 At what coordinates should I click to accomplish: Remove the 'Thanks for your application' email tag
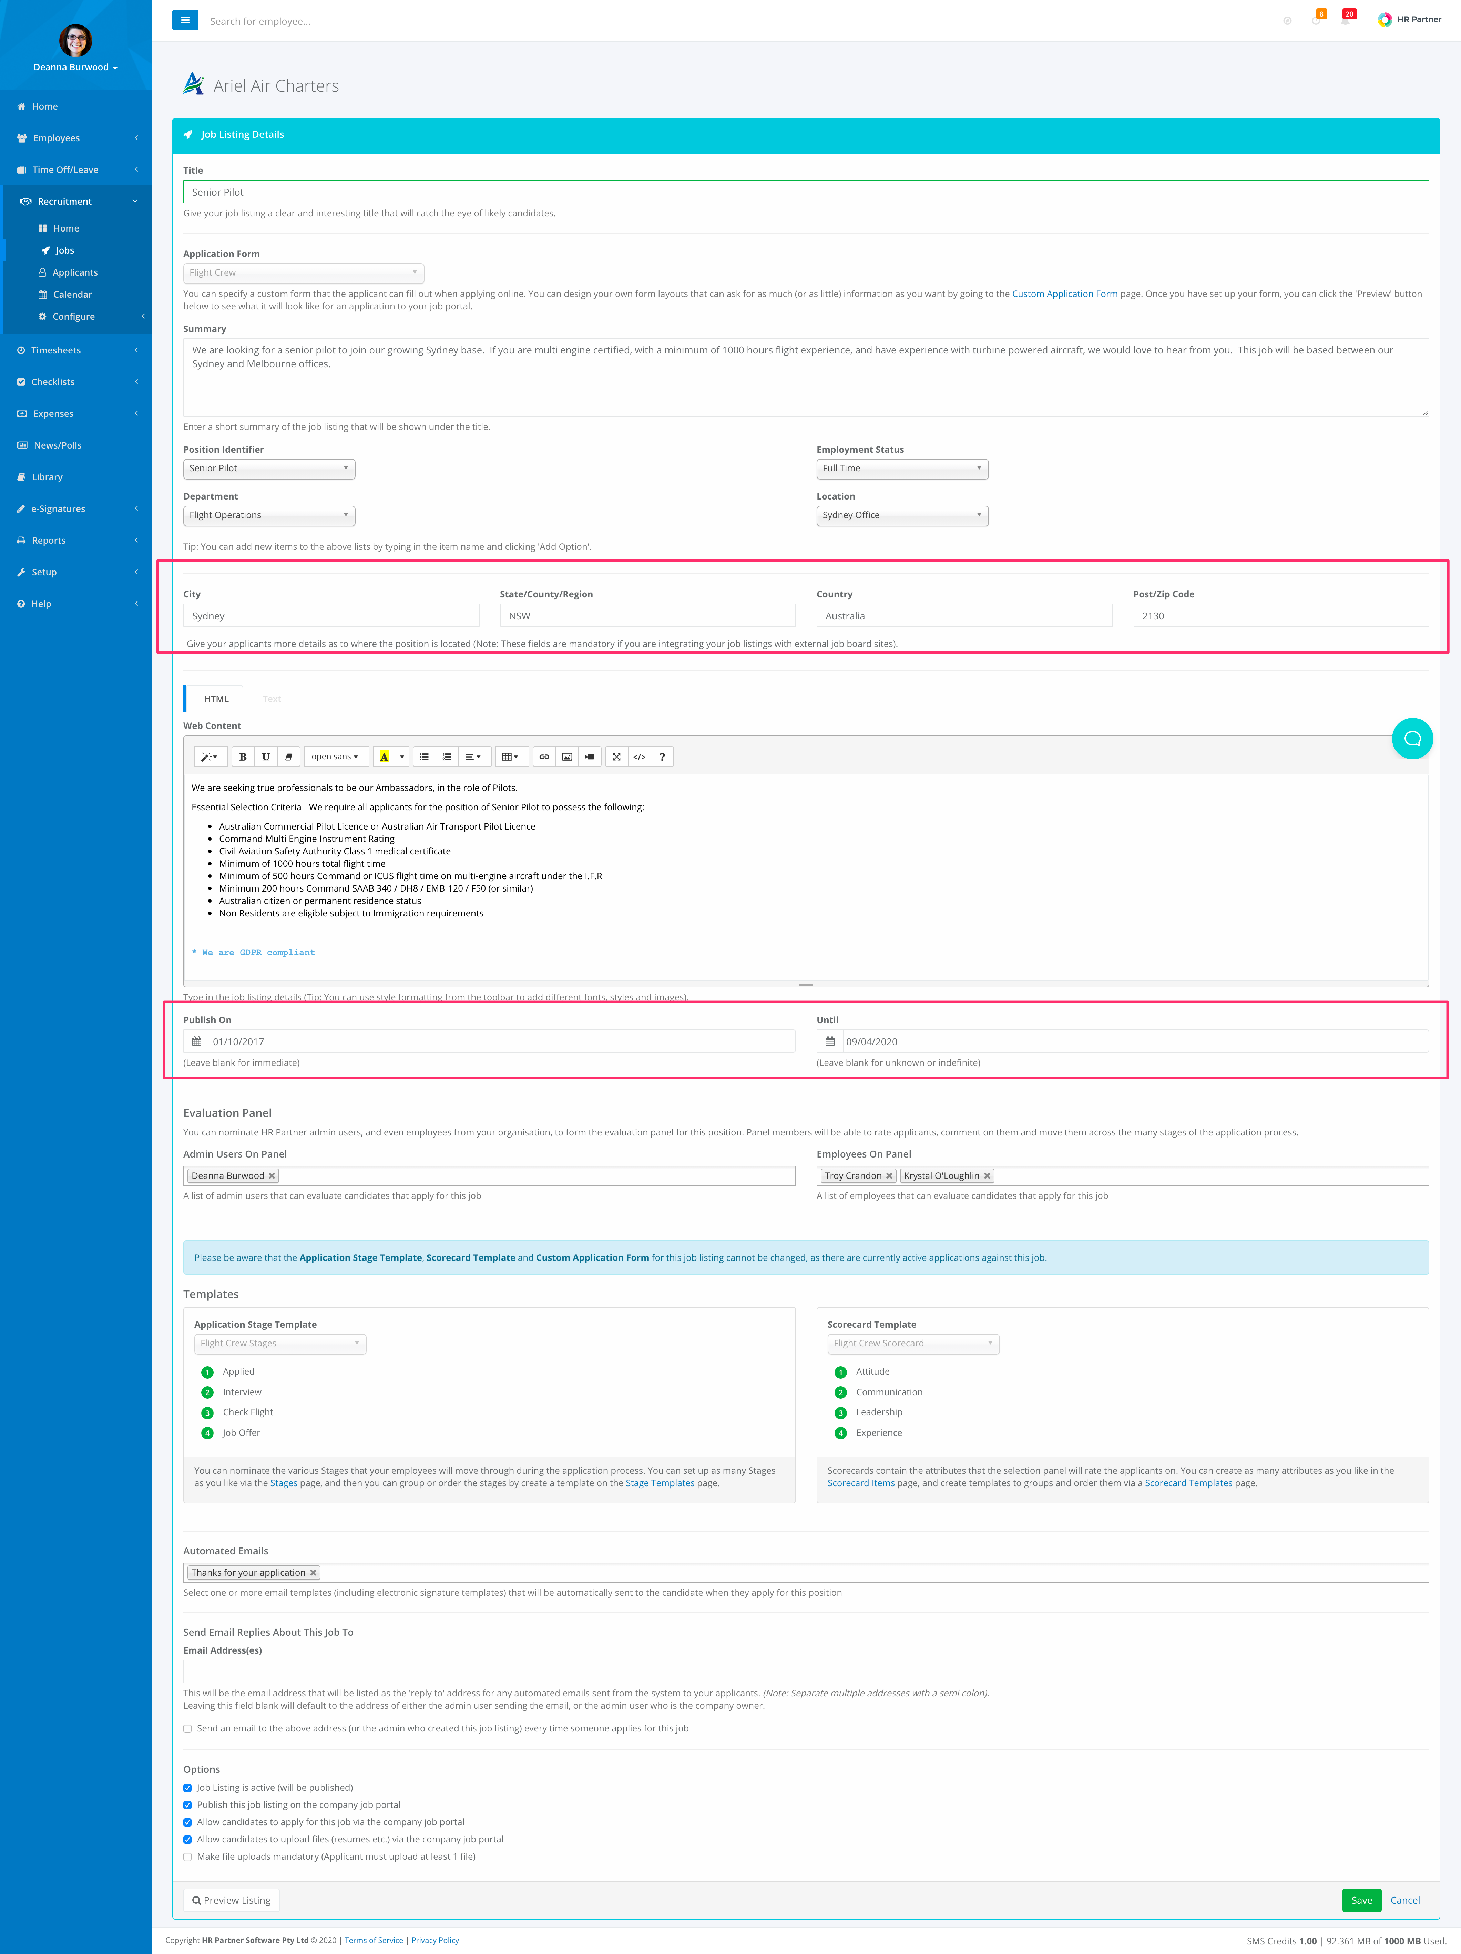pyautogui.click(x=313, y=1572)
